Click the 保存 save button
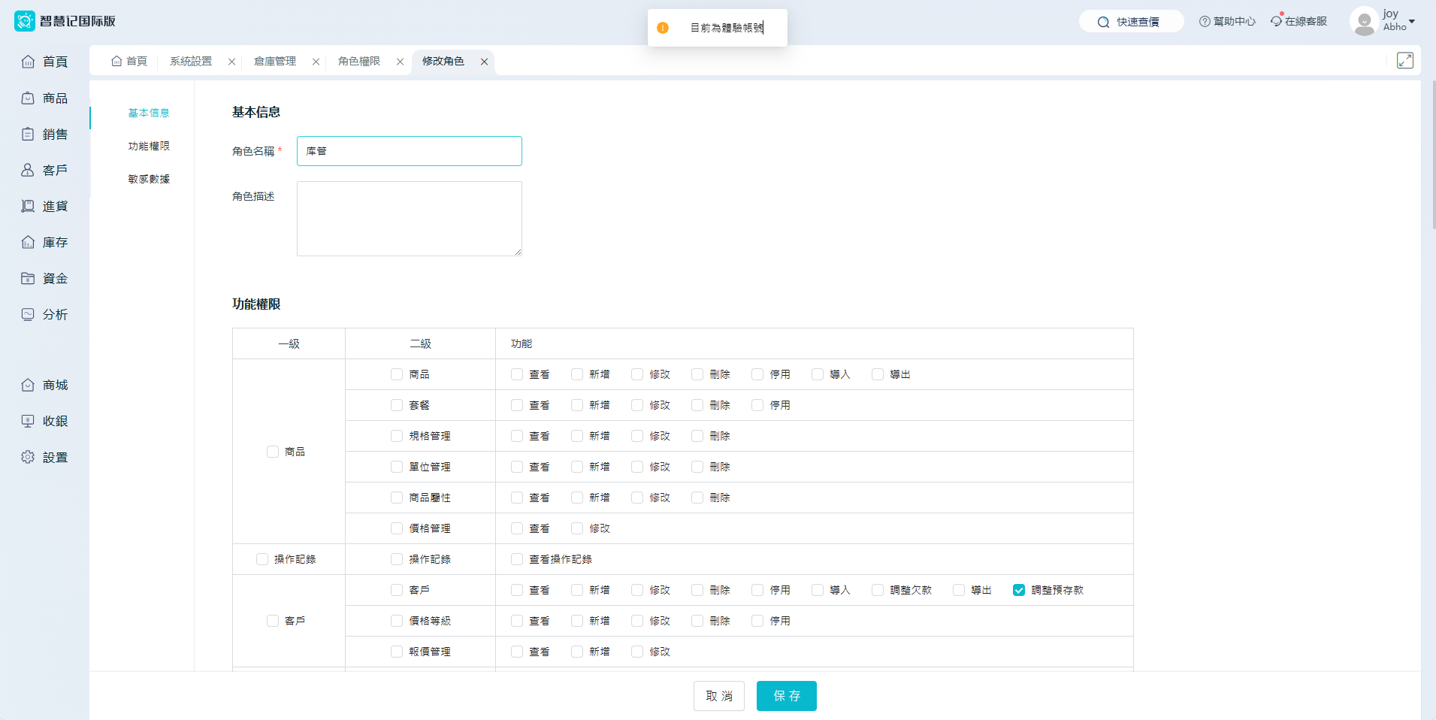 point(786,696)
